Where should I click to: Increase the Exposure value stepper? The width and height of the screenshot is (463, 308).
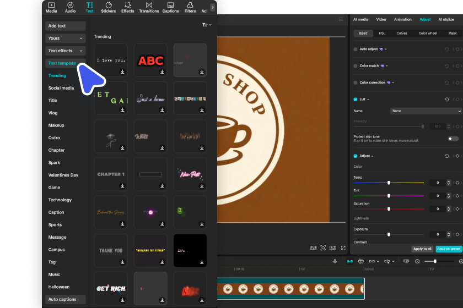point(449,233)
